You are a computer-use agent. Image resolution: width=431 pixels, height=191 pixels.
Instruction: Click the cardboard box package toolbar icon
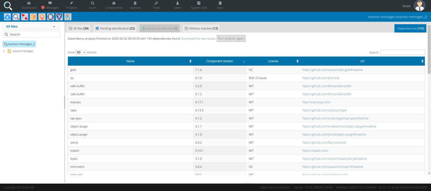(x=33, y=17)
